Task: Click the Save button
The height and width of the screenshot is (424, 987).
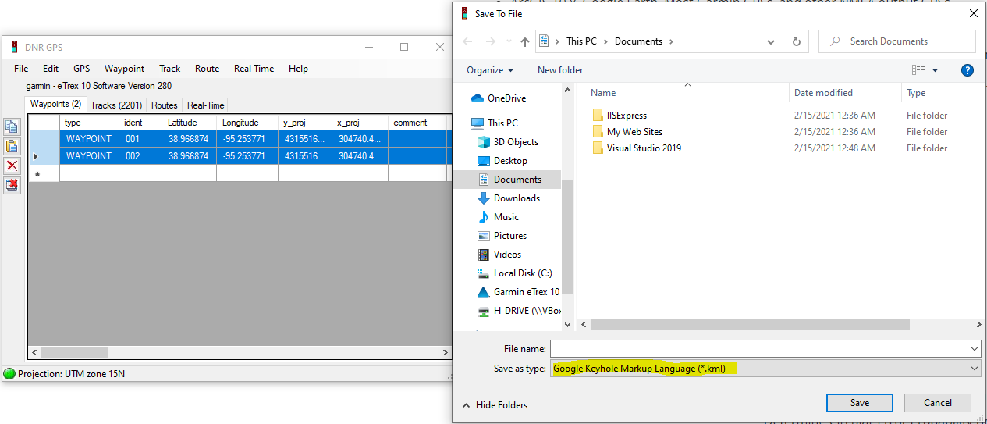Action: point(860,403)
